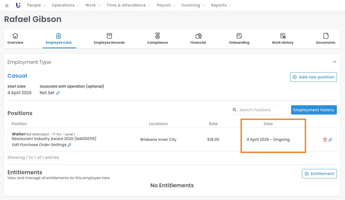Open Employment history

click(314, 110)
